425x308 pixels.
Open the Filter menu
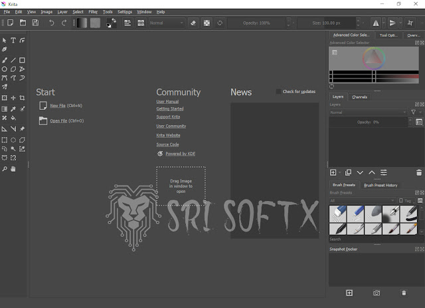coord(93,12)
